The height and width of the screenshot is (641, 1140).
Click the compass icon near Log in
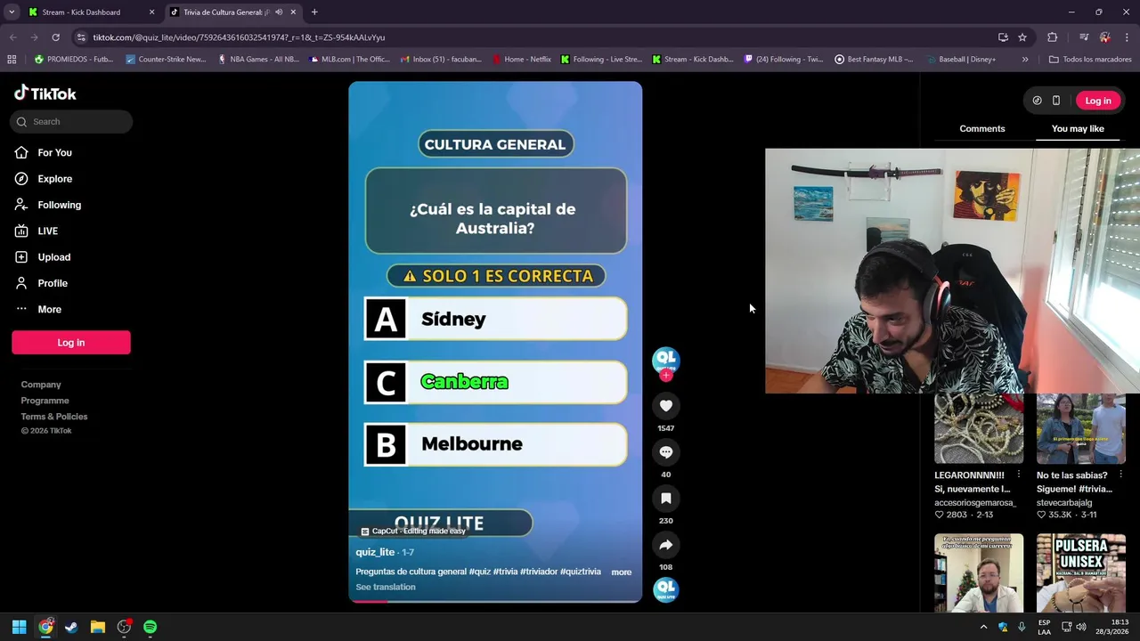coord(1037,101)
